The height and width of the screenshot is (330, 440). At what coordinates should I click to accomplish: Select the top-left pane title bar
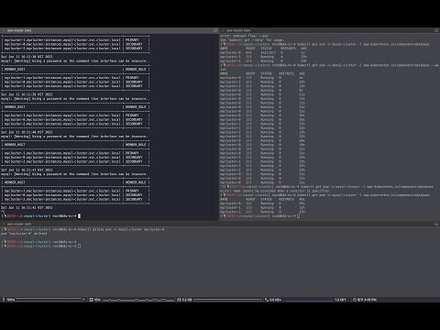(109, 30)
